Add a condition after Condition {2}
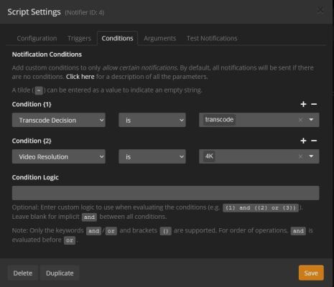Image resolution: width=334 pixels, height=287 pixels. 303,141
